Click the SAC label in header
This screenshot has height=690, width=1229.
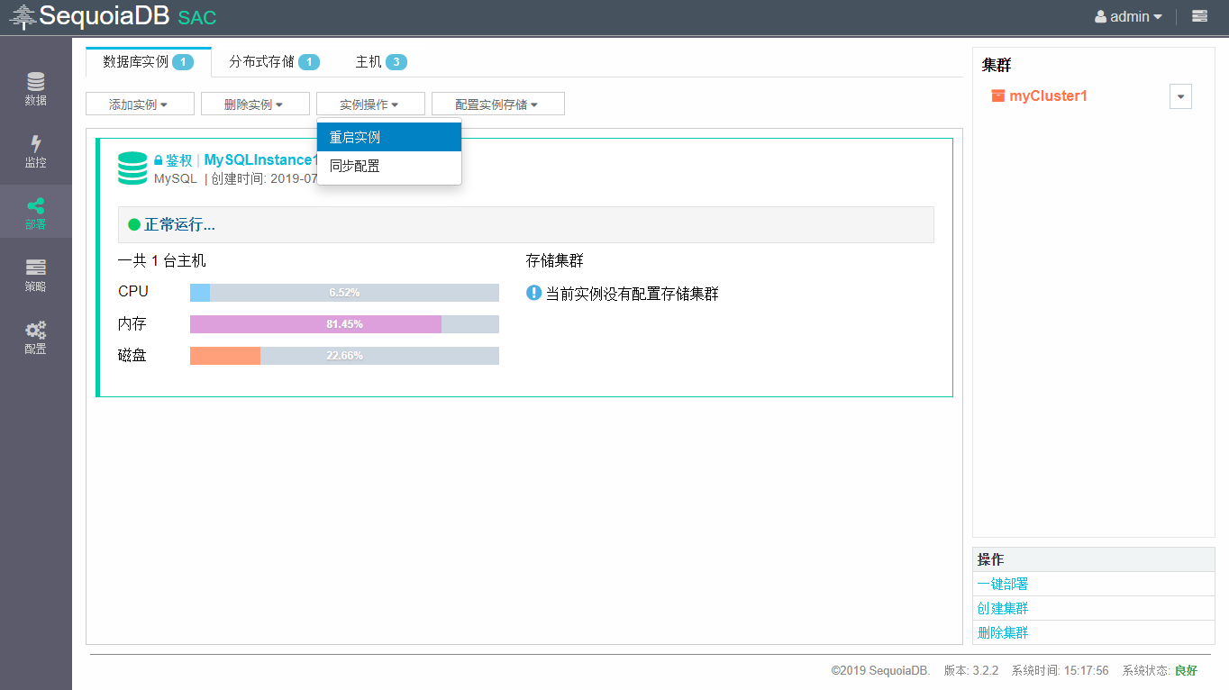(x=197, y=17)
